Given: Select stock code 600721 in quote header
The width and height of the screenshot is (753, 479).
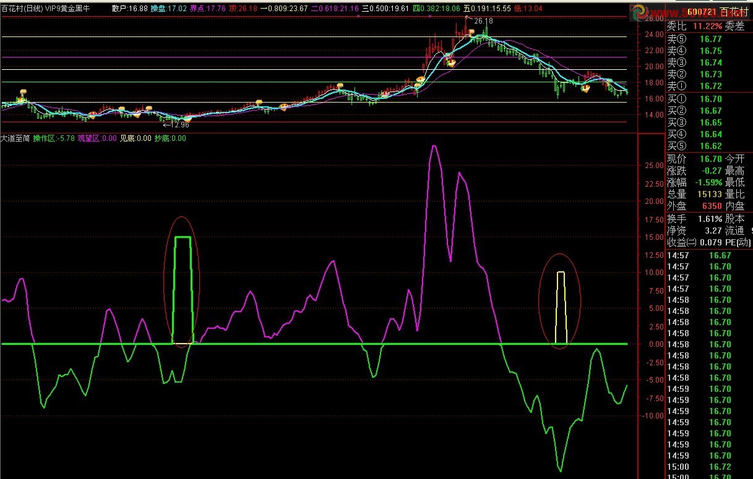Looking at the screenshot, I should coord(702,12).
